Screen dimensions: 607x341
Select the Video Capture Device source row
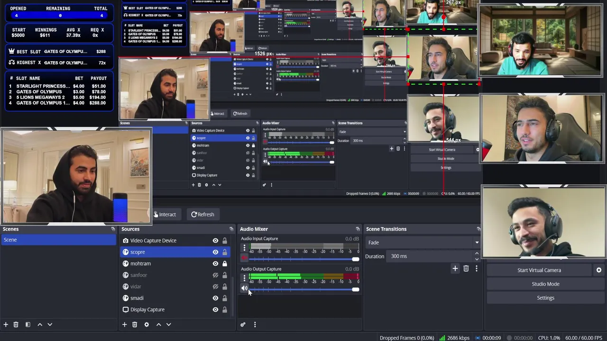pos(175,241)
